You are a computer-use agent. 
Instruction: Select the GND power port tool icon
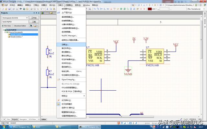(111, 9)
